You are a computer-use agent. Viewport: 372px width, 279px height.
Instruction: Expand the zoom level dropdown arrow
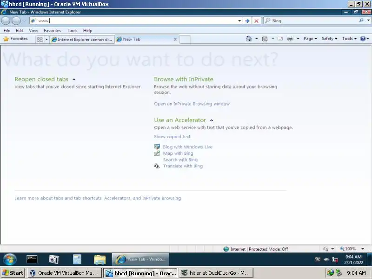[x=363, y=249]
